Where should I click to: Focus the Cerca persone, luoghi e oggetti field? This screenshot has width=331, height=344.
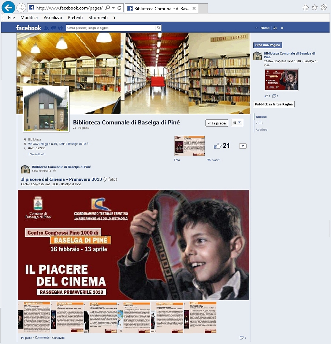[x=111, y=28]
